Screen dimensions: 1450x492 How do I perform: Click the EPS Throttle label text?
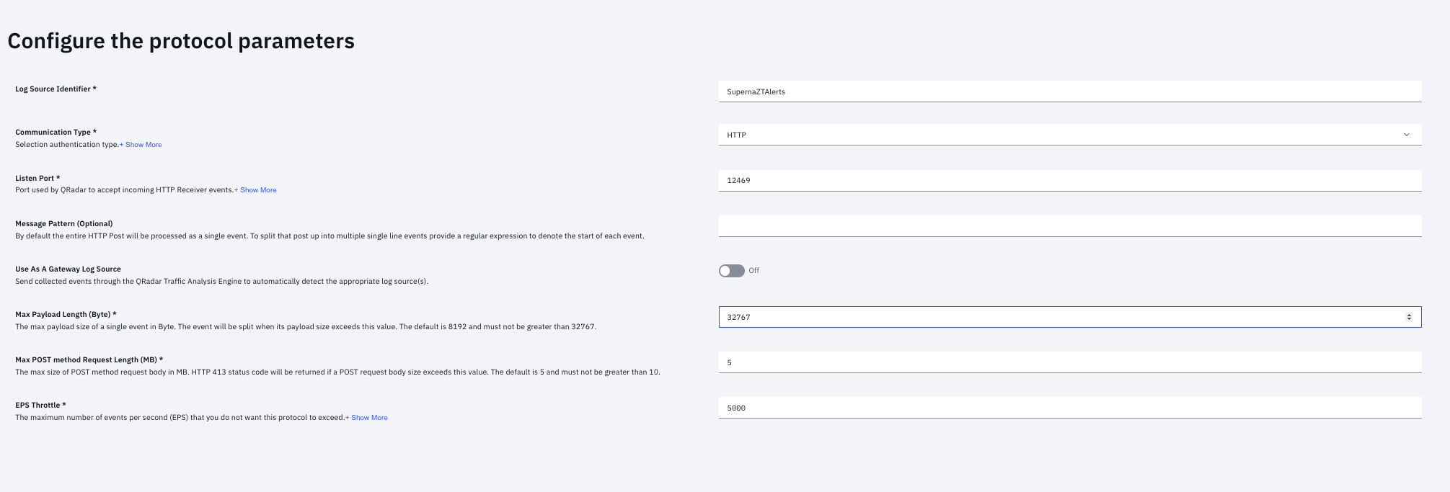tap(40, 406)
